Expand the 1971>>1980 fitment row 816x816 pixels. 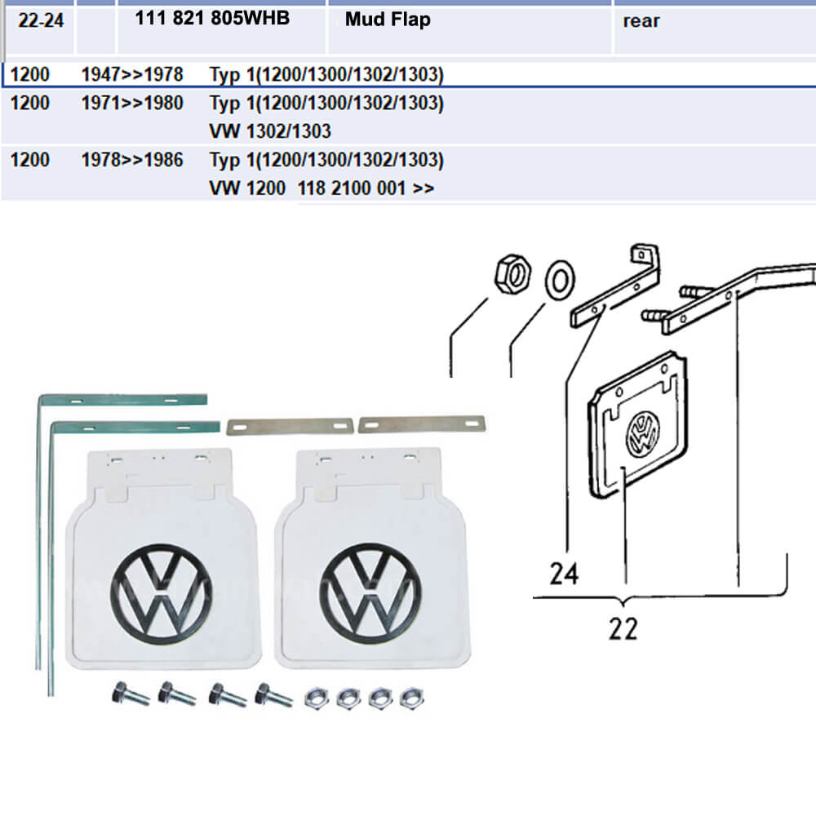(x=133, y=104)
